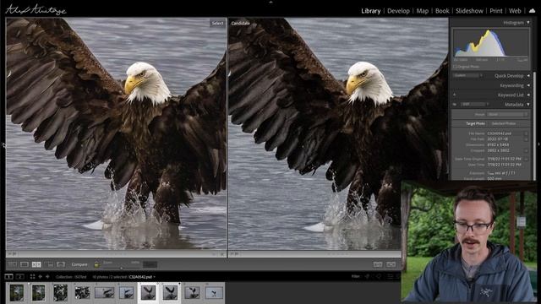The width and height of the screenshot is (541, 304).
Task: Open the Slideshow module
Action: (x=469, y=11)
